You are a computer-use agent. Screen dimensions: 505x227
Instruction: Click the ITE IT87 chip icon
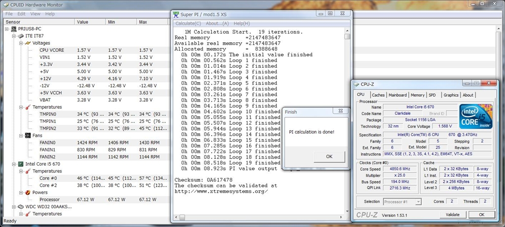[21, 36]
